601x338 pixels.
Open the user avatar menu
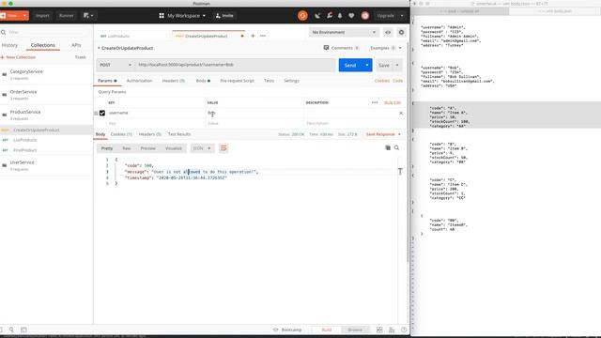(365, 16)
